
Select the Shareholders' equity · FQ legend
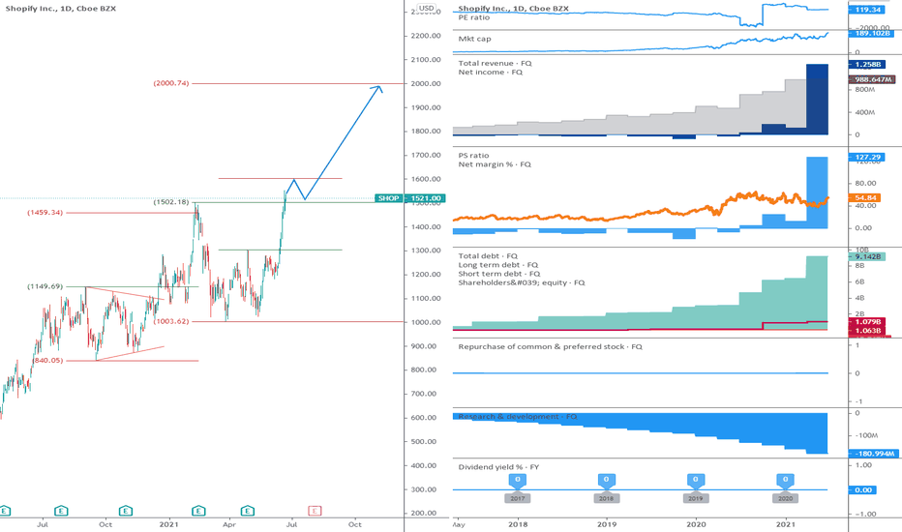pyautogui.click(x=522, y=283)
